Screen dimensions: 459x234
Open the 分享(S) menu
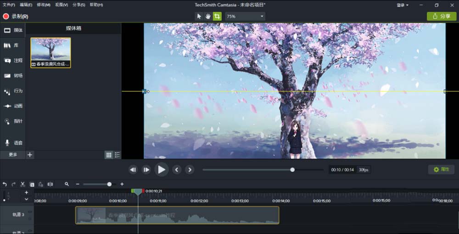(x=79, y=5)
